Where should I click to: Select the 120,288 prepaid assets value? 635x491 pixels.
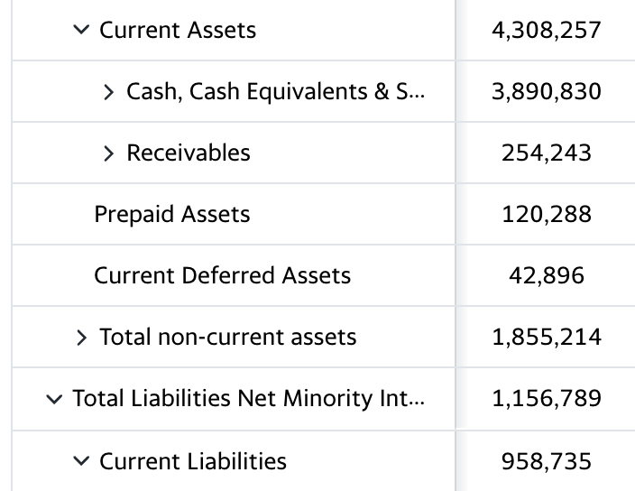(547, 214)
